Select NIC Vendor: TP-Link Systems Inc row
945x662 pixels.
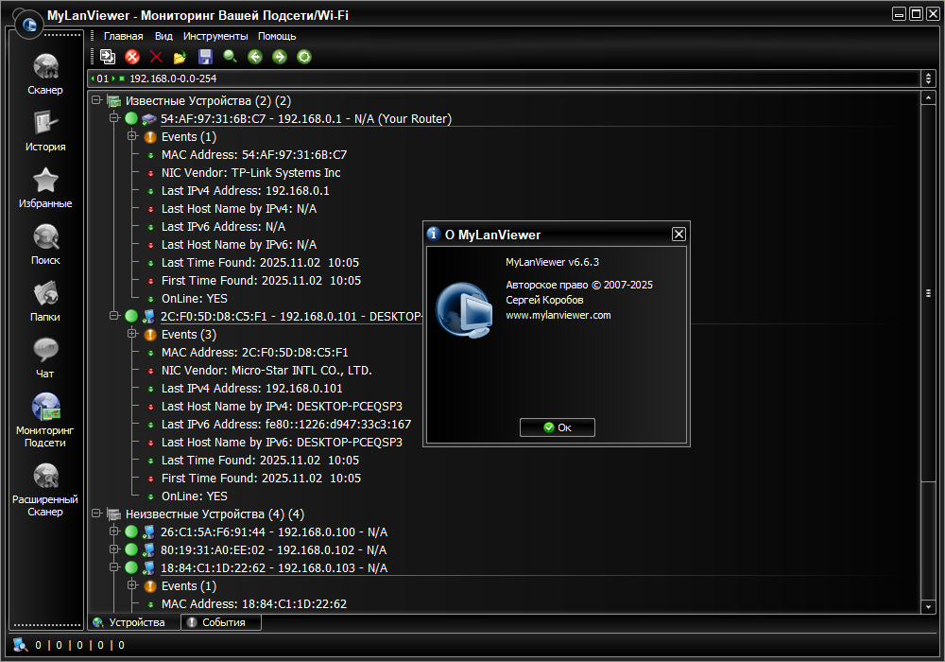click(x=250, y=172)
